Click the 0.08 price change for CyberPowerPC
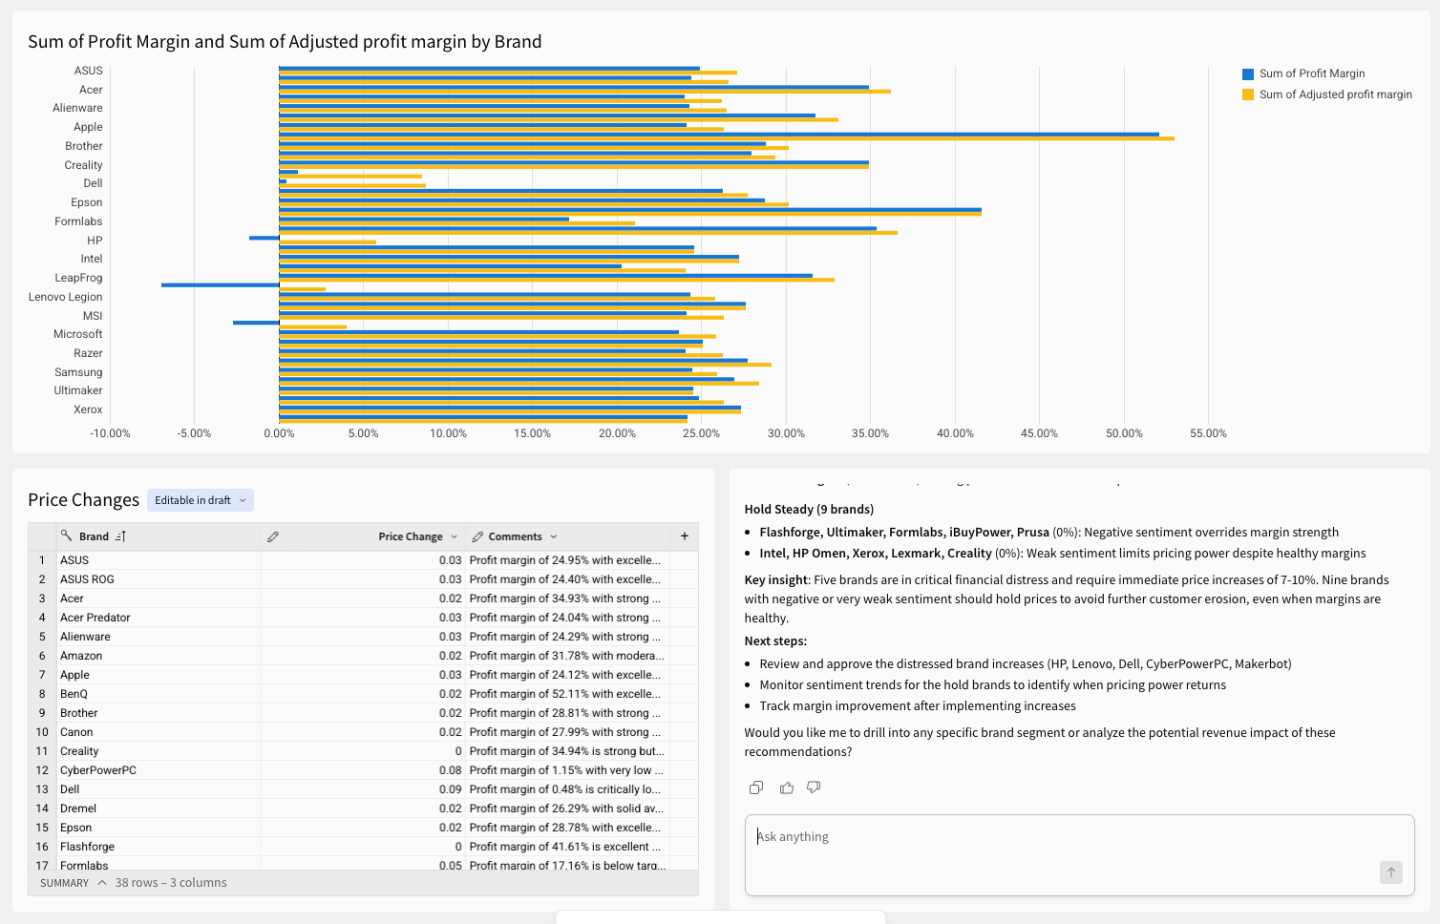This screenshot has height=924, width=1440. tap(363, 770)
